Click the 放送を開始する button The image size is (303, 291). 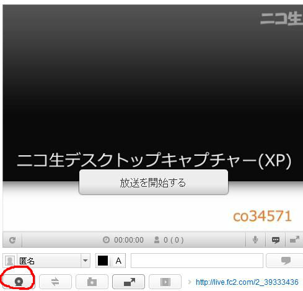[x=154, y=182]
